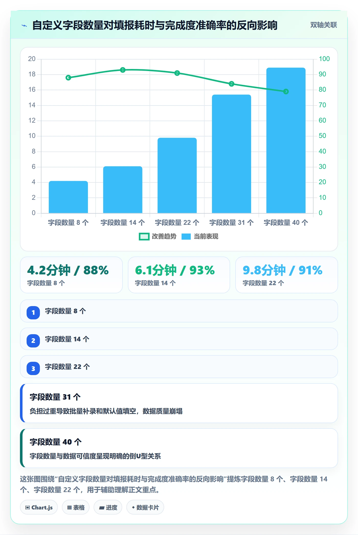Screen dimensions: 358x535
Task: Click the blue 当前表现 legend color box
Action: tap(186, 237)
